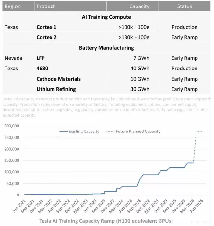Click the Future Planned Capacity legend entry
This screenshot has width=214, height=226.
coord(133,131)
